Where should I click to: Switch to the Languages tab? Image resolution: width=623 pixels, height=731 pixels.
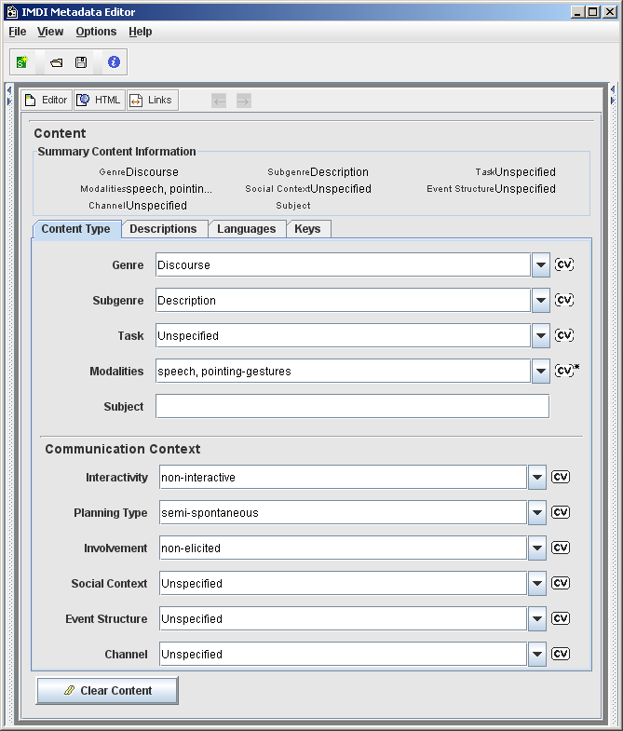(x=246, y=229)
